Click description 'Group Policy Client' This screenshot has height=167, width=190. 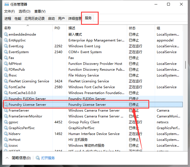click(x=84, y=122)
